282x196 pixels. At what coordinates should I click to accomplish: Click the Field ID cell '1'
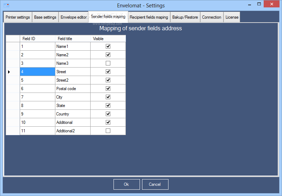coord(37,46)
